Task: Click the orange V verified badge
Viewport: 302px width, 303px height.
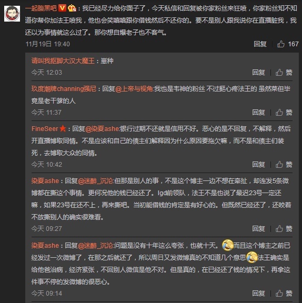Action: click(x=62, y=8)
